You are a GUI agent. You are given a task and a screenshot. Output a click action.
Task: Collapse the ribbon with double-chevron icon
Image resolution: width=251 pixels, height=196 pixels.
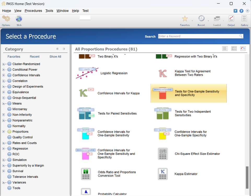pos(248,11)
